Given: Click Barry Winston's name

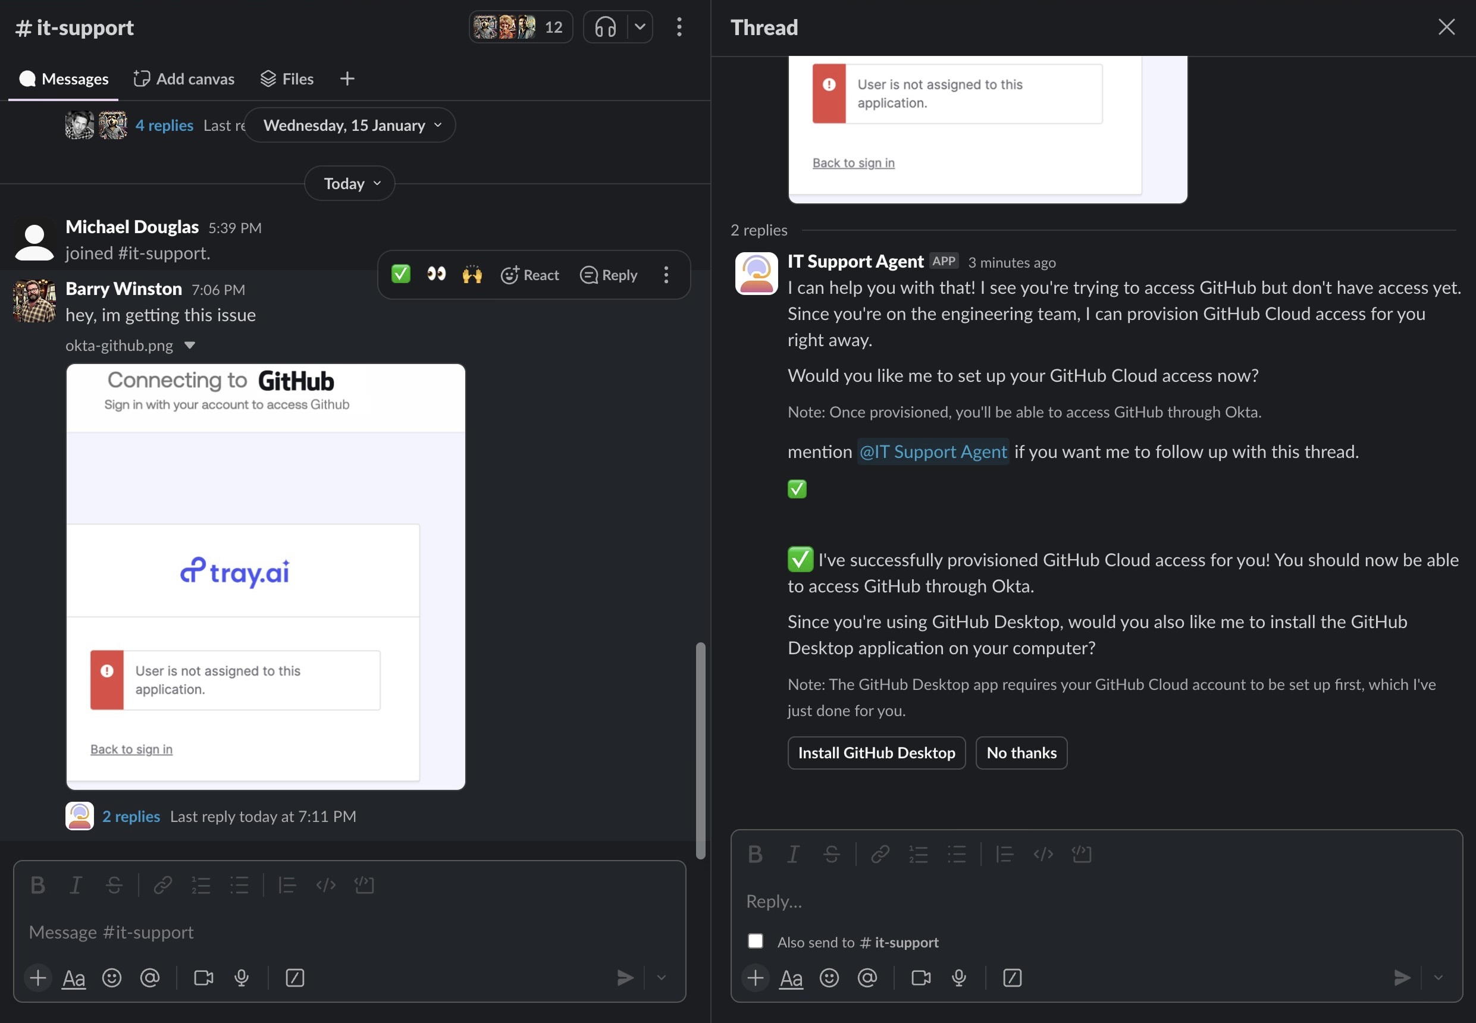Looking at the screenshot, I should click(124, 288).
